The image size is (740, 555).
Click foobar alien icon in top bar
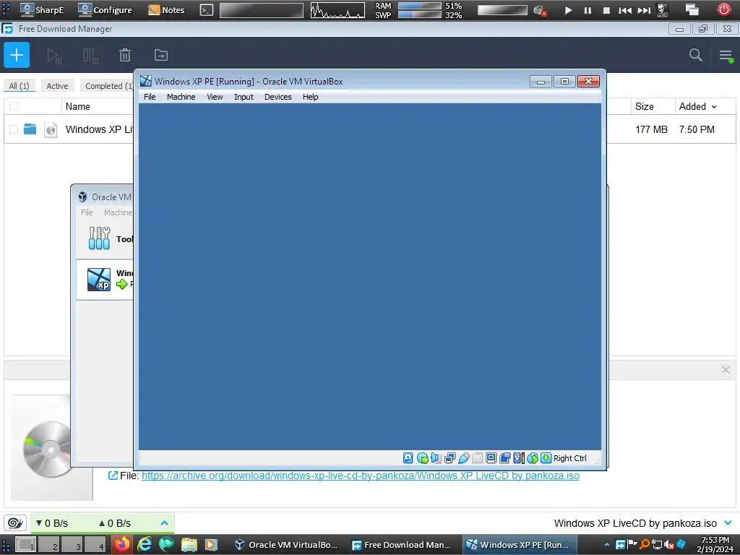(662, 10)
